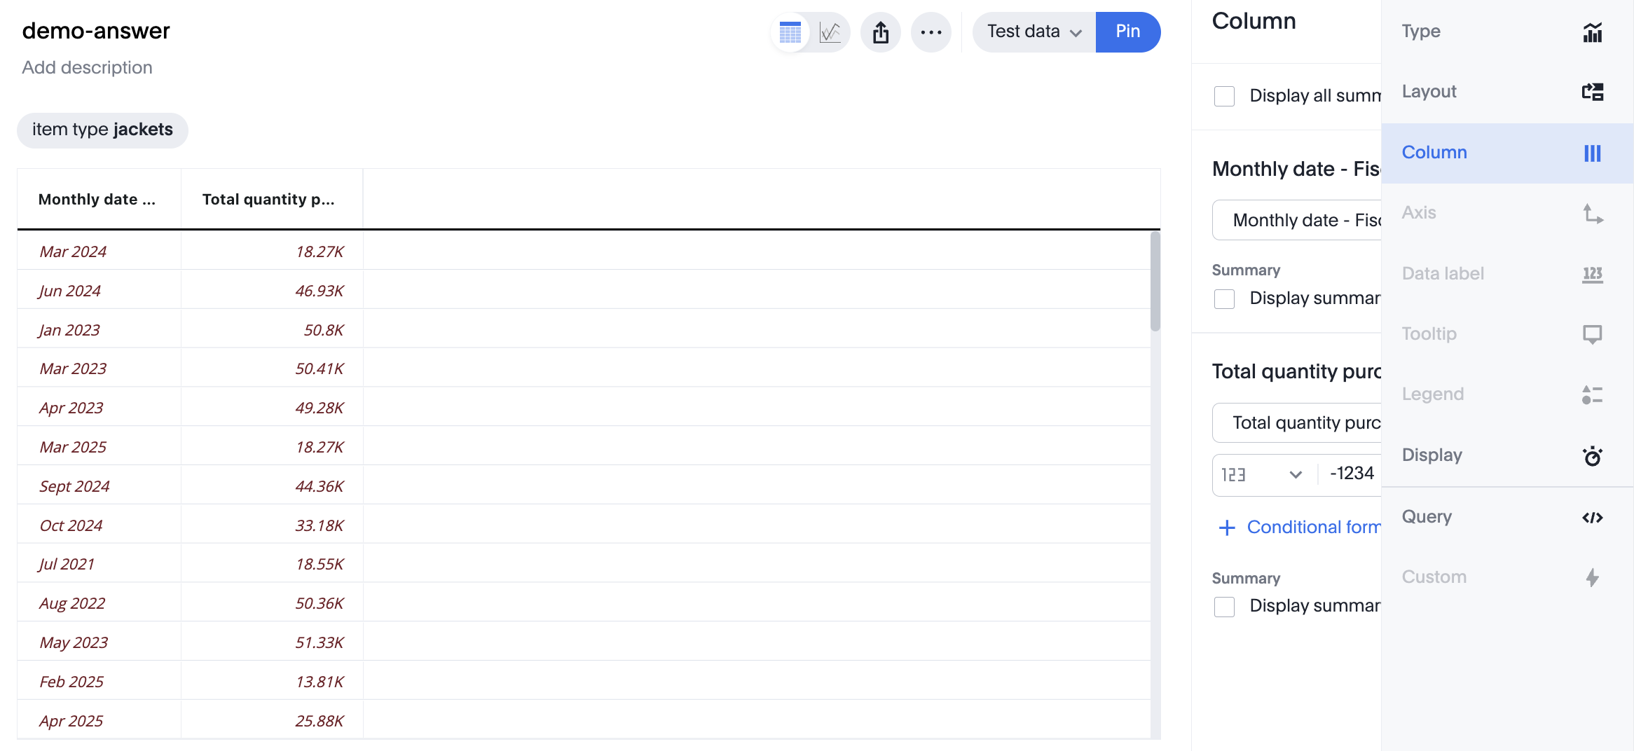1634x751 pixels.
Task: Click the Add description field
Action: (87, 67)
